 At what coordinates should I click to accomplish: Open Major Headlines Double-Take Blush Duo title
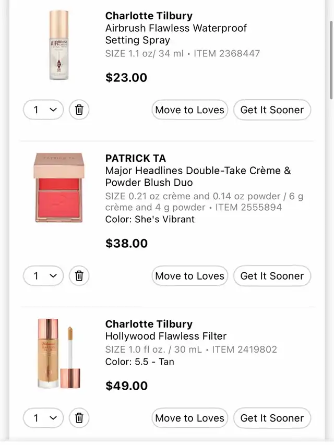pos(198,176)
